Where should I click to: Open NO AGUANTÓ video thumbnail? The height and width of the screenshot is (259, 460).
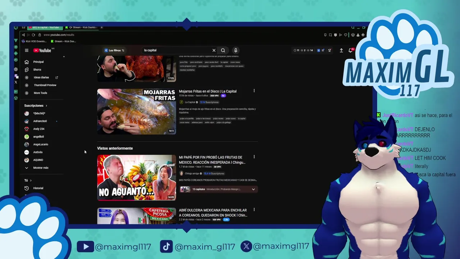pos(137,177)
